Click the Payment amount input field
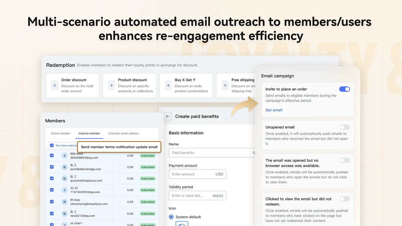 pyautogui.click(x=192, y=174)
